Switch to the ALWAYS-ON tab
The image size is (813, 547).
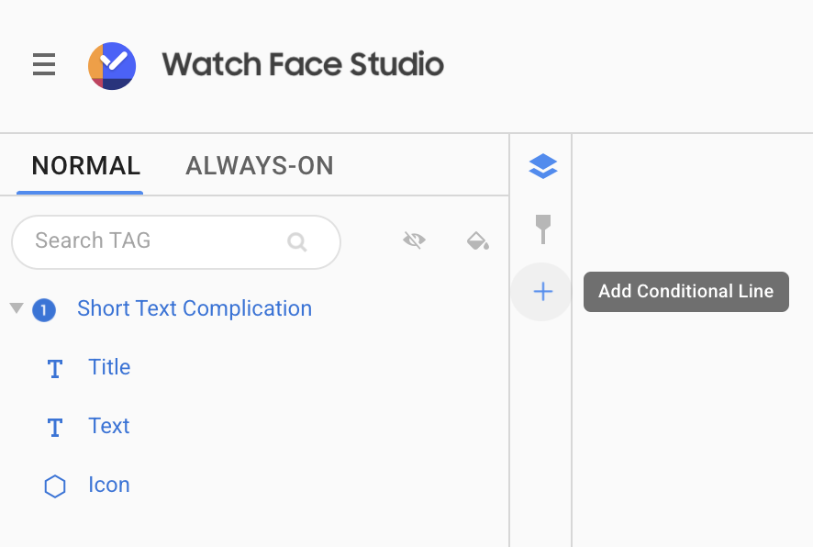(260, 166)
